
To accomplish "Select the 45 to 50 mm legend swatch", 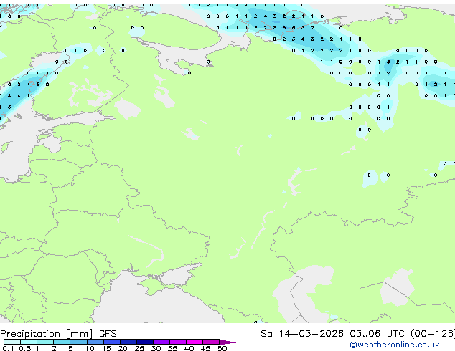I will point(211,342).
